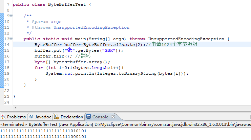This screenshot has height=140, width=251.
Task: Open the Javadoc tab
Action: (x=40, y=117)
